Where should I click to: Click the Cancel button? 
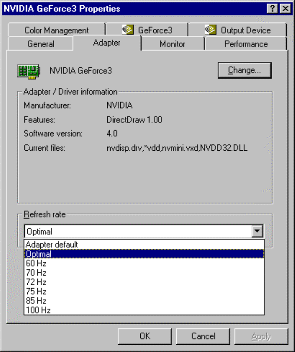coord(203,336)
